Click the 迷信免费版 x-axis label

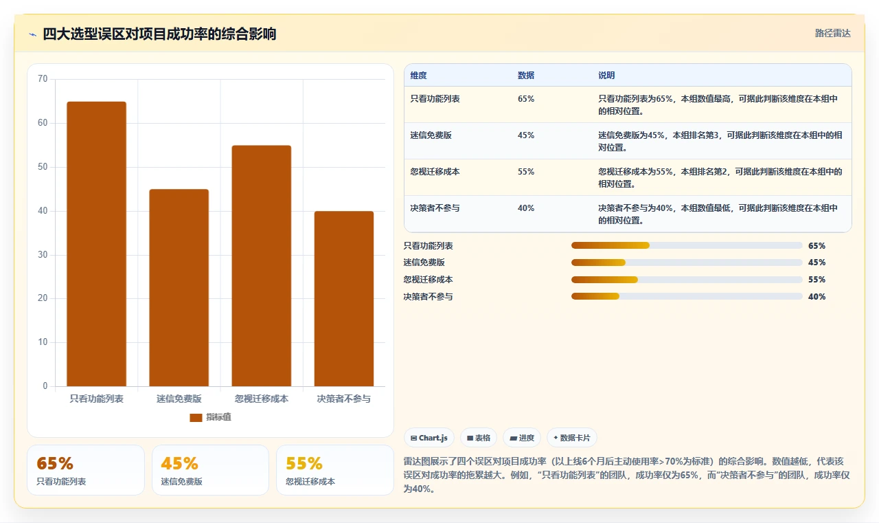point(179,399)
